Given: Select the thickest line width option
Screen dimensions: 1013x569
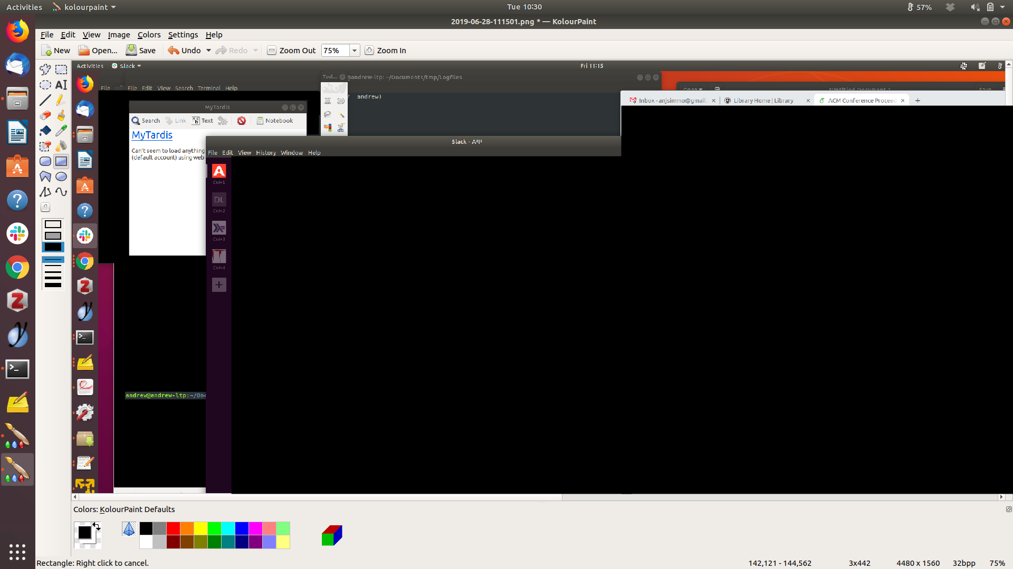Looking at the screenshot, I should coord(53,285).
